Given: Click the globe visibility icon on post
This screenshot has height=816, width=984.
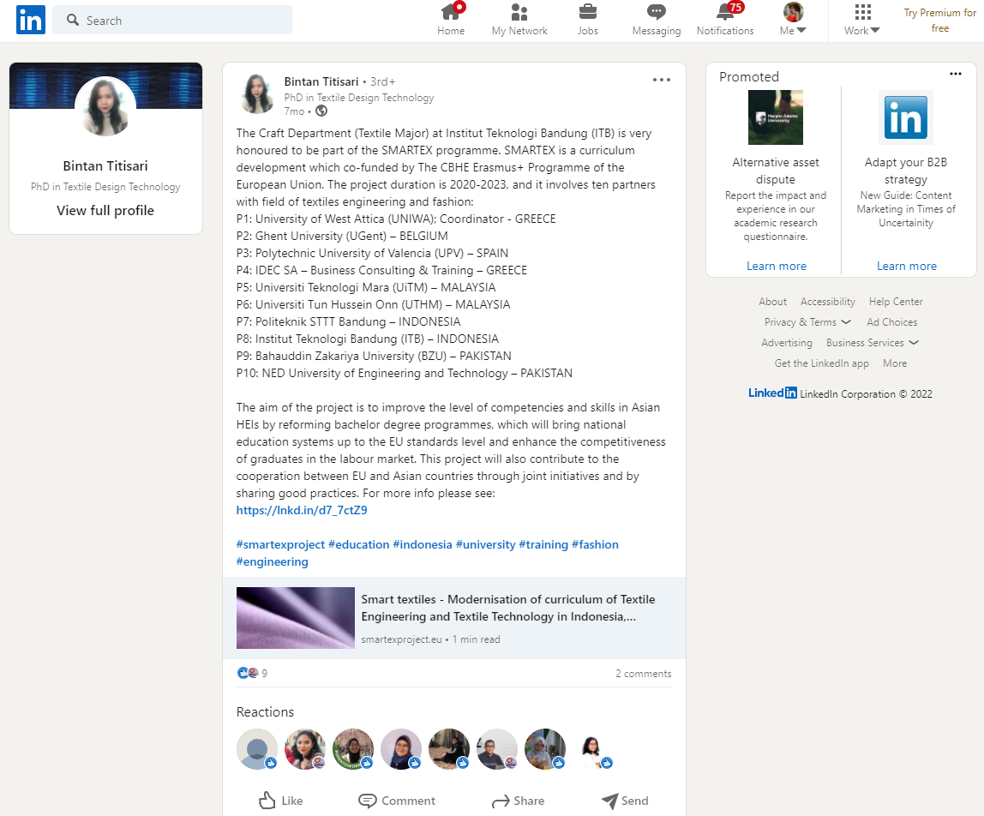Looking at the screenshot, I should [x=321, y=111].
